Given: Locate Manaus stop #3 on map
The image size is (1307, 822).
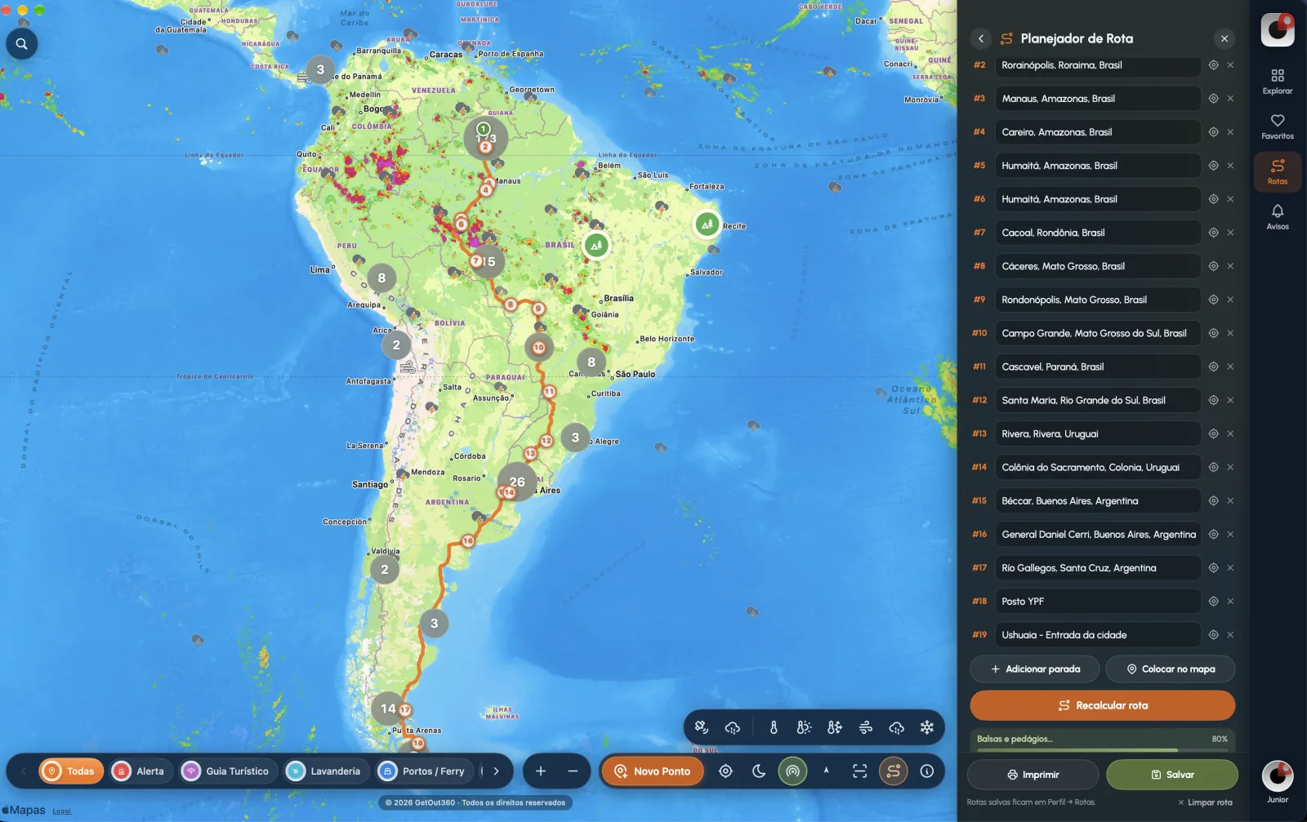Looking at the screenshot, I should [1214, 99].
